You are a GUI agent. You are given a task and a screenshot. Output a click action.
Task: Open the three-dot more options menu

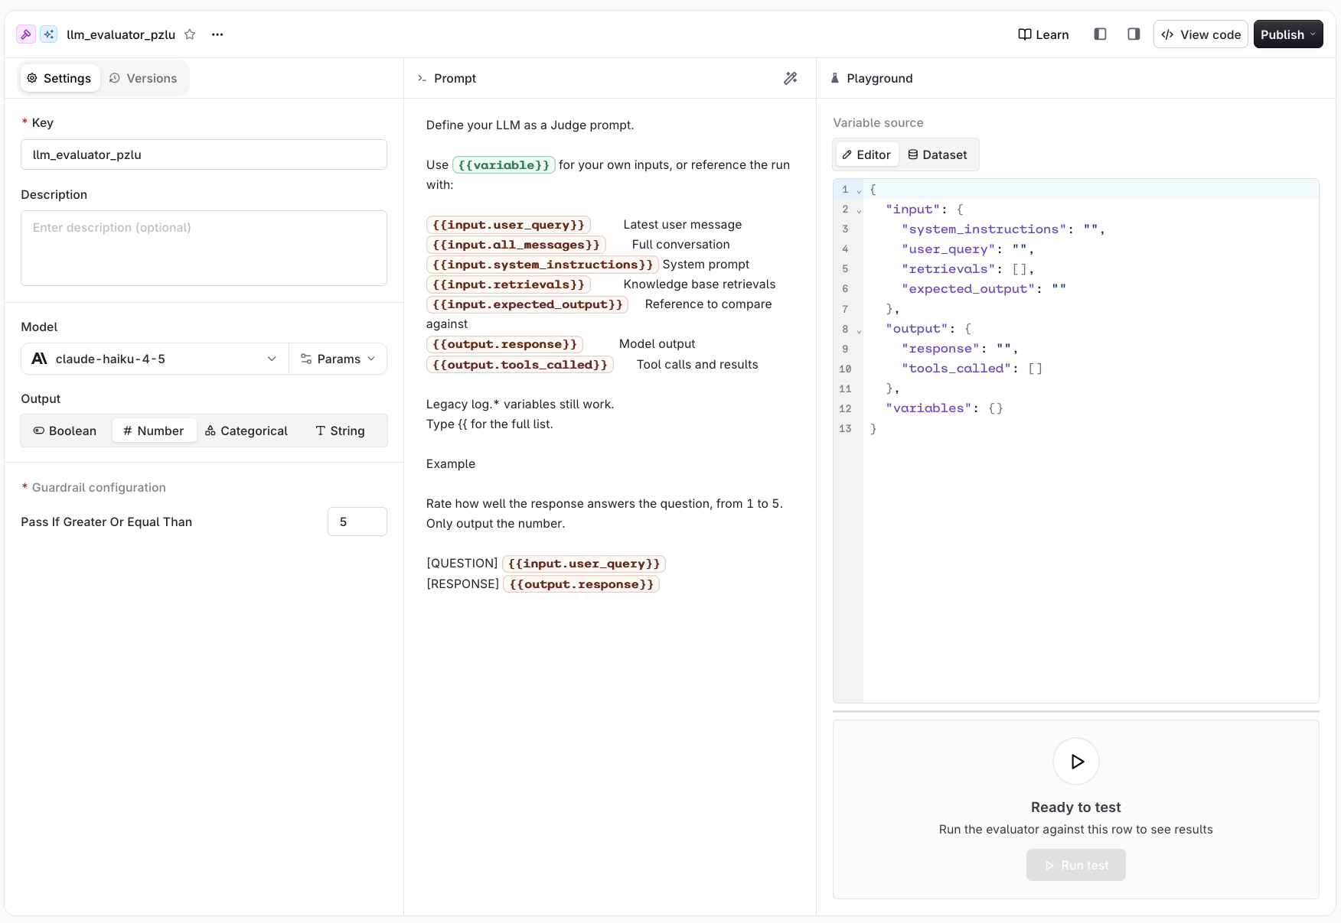217,34
